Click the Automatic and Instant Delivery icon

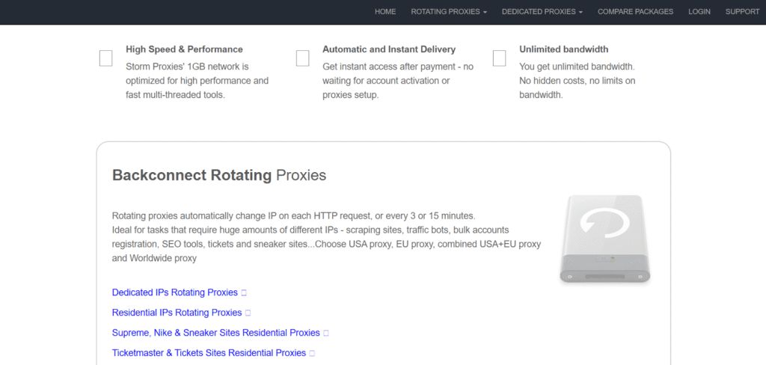tap(303, 58)
